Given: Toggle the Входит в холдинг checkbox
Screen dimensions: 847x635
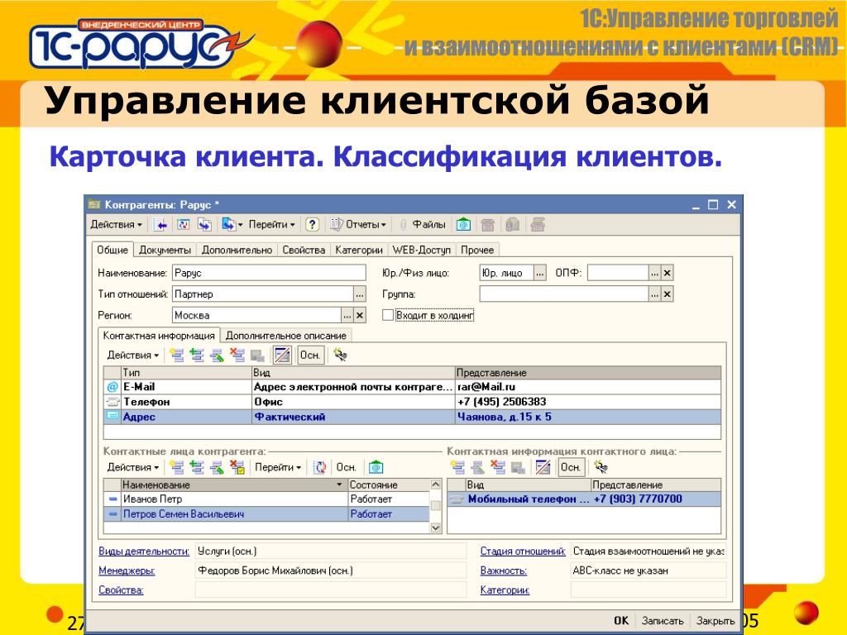Looking at the screenshot, I should pyautogui.click(x=387, y=315).
